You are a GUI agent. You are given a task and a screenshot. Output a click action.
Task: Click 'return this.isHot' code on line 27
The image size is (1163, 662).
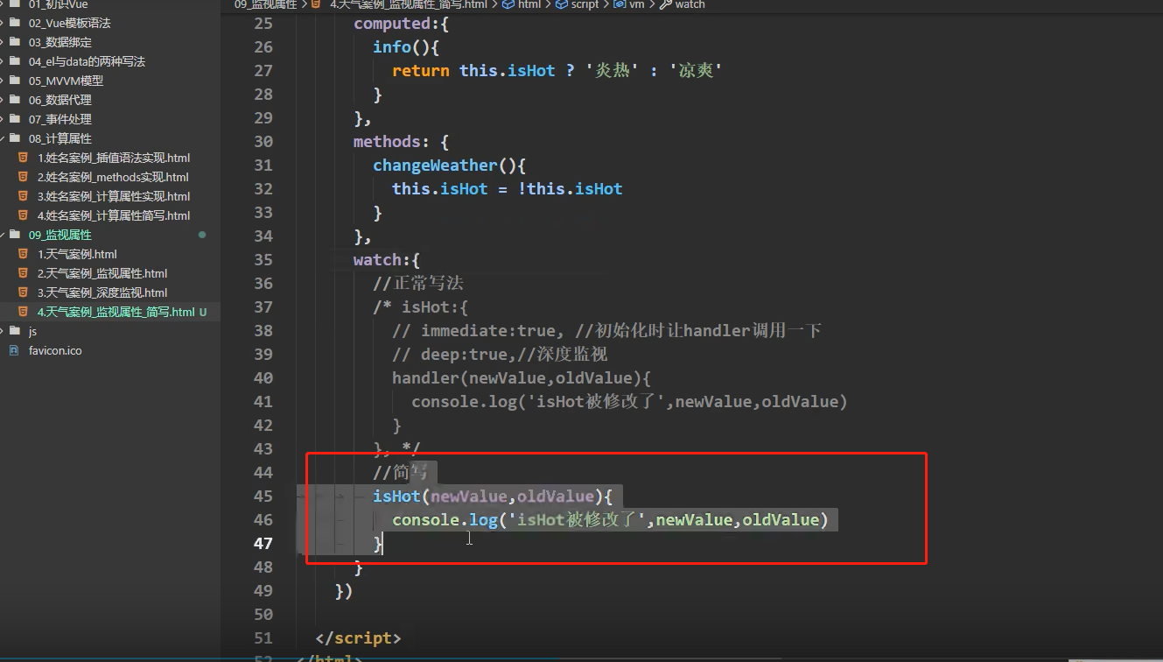(473, 71)
